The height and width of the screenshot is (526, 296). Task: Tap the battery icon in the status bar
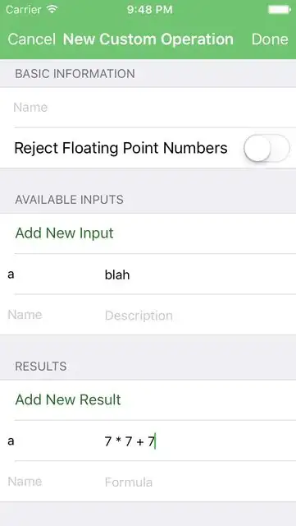[280, 10]
